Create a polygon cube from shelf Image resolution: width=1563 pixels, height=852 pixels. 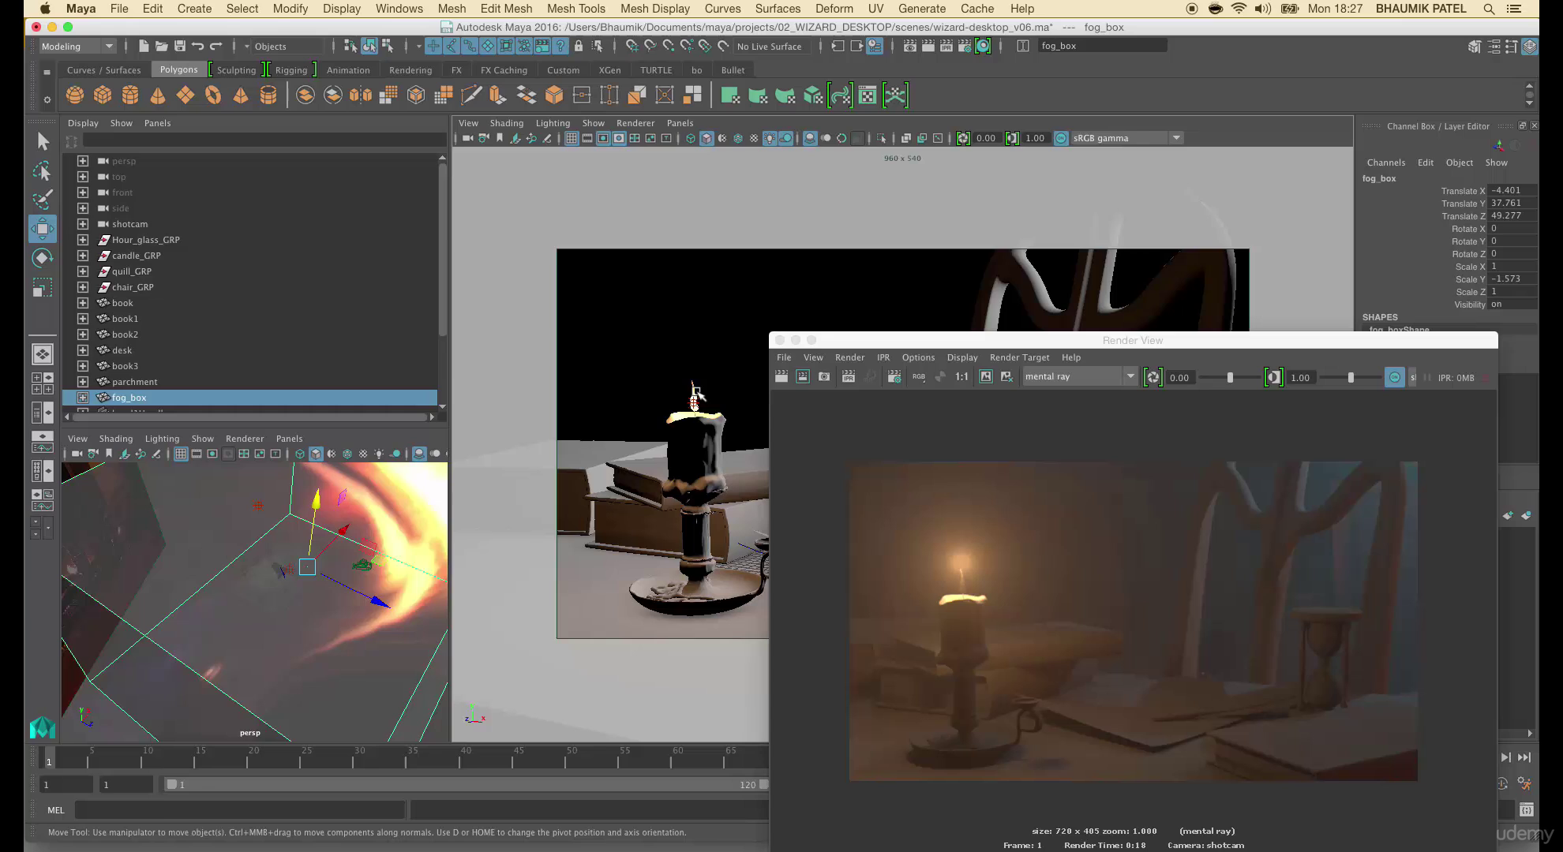tap(103, 95)
